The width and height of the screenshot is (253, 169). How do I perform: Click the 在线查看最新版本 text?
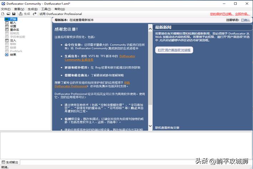pos(81,20)
